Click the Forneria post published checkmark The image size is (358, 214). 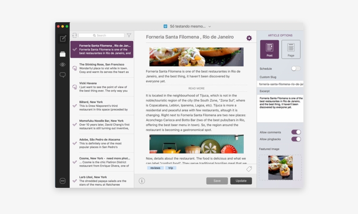(75, 49)
